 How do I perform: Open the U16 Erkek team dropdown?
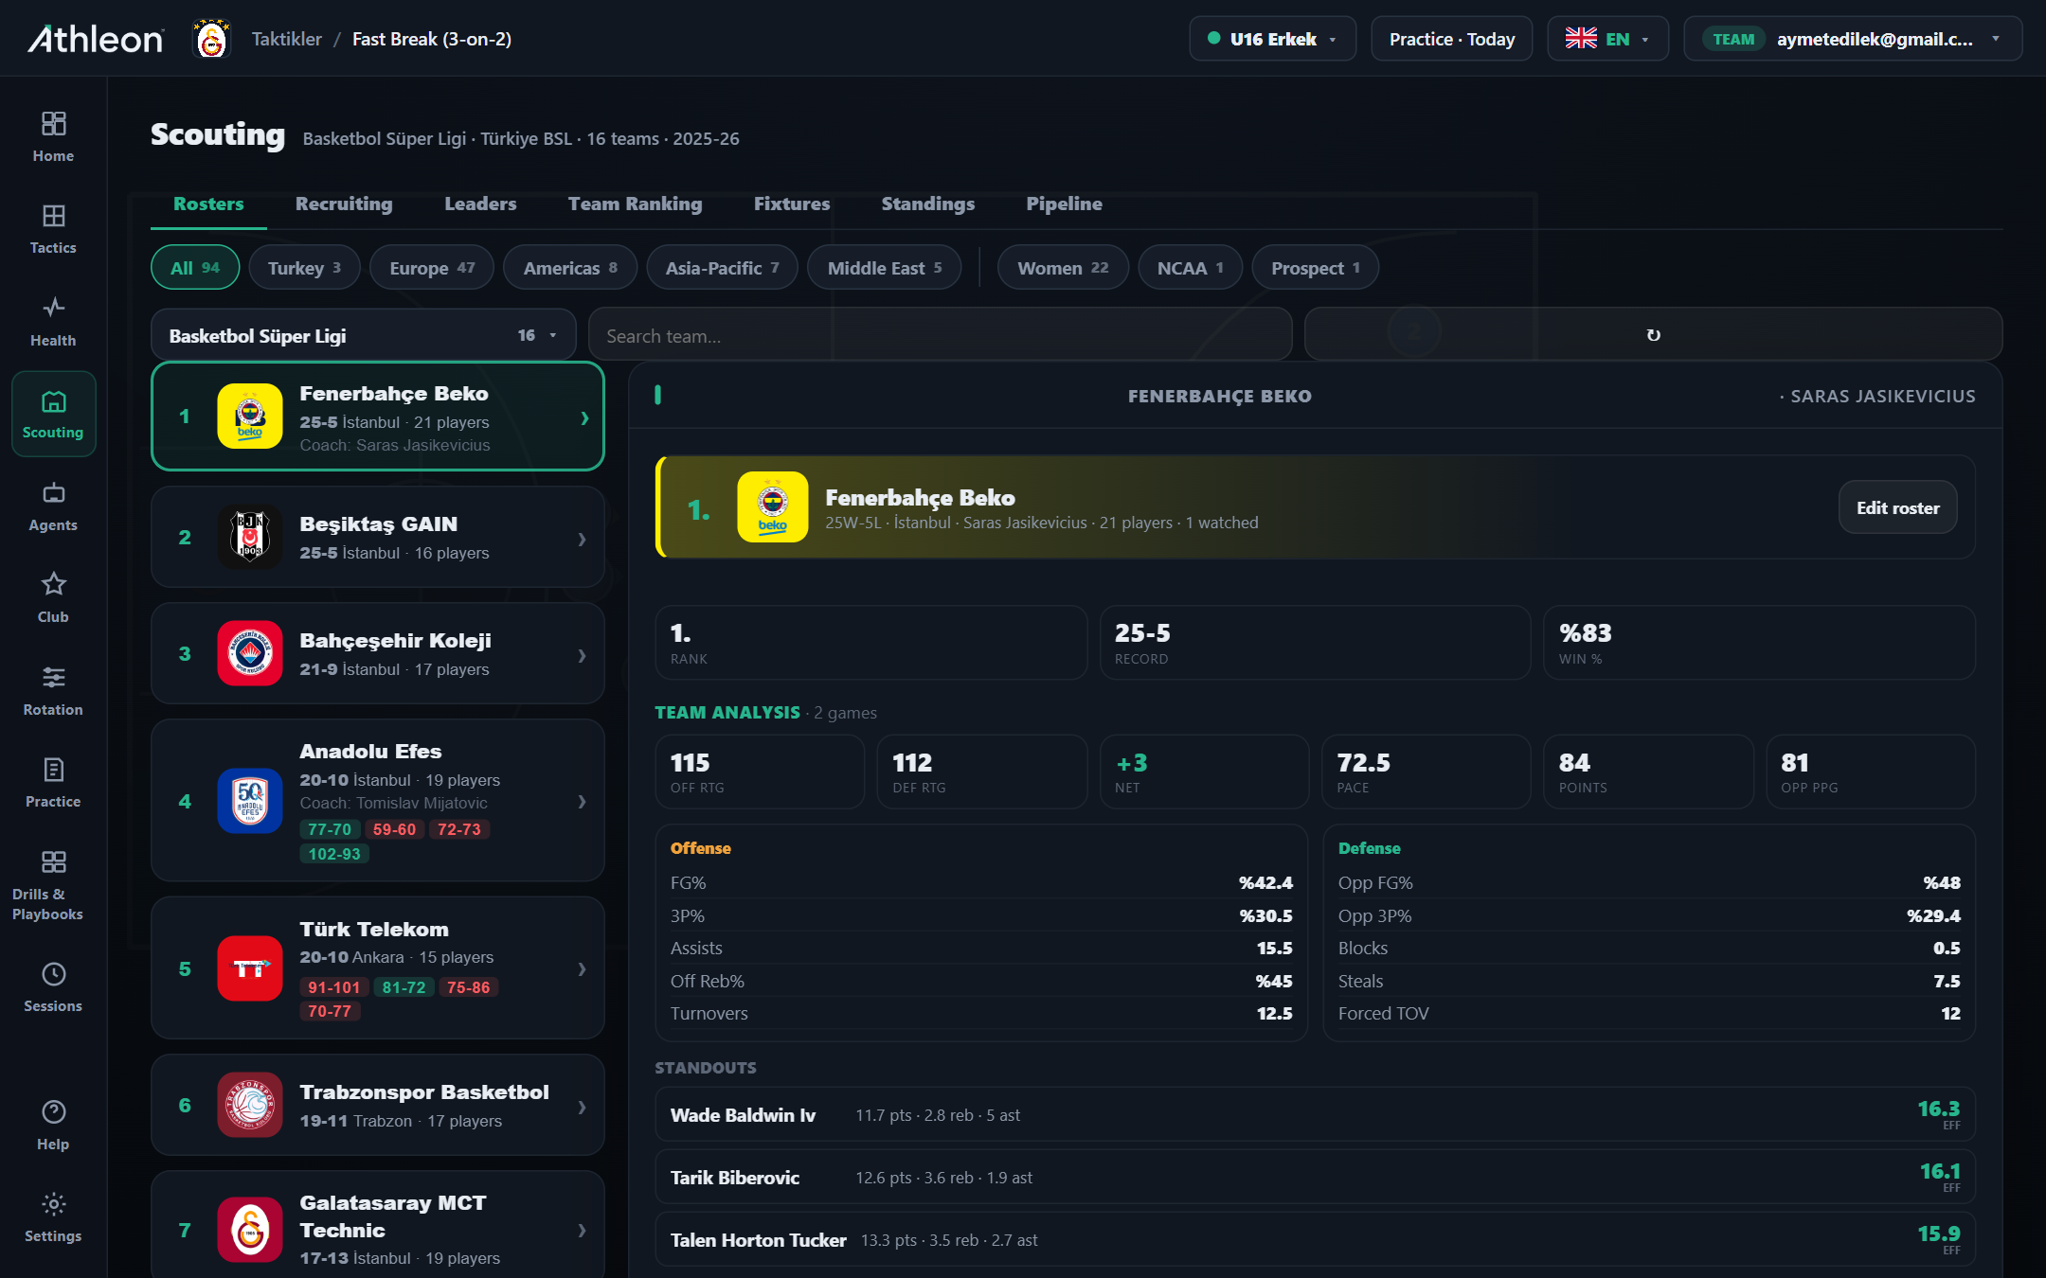[x=1272, y=39]
